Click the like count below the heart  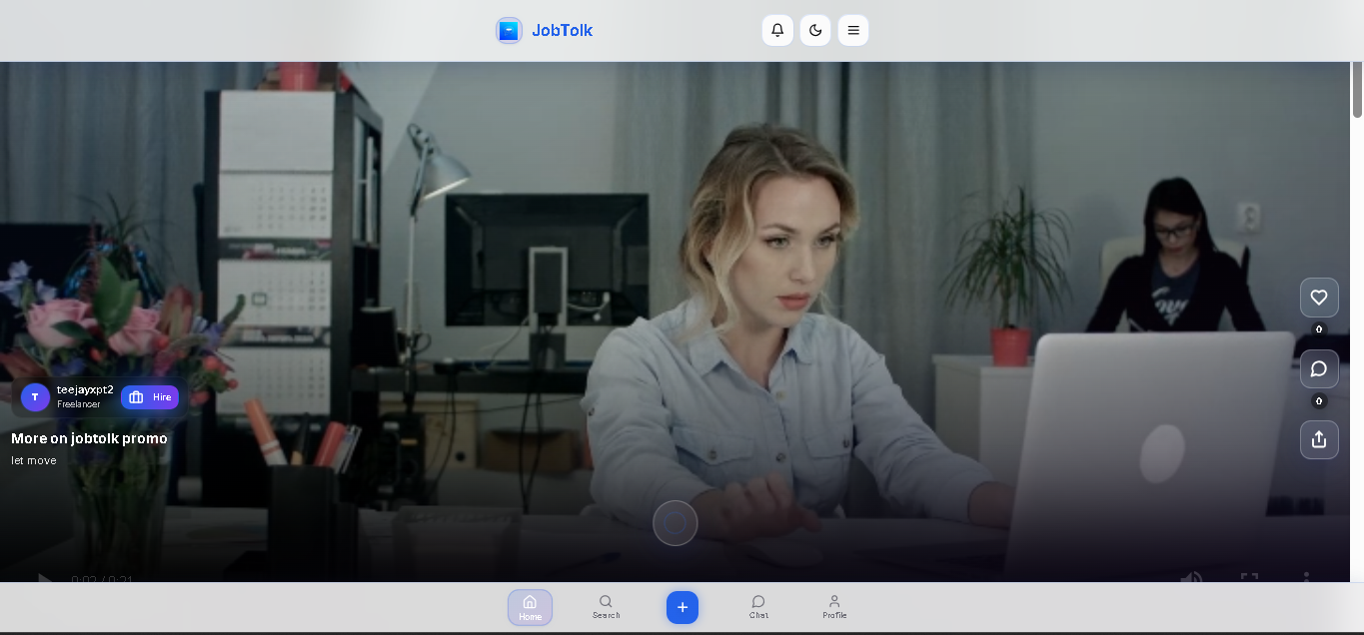tap(1319, 328)
